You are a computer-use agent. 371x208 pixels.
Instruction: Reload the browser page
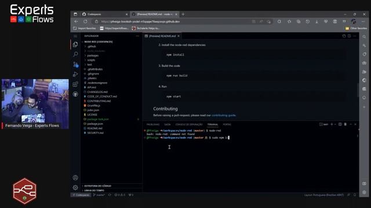click(x=85, y=21)
